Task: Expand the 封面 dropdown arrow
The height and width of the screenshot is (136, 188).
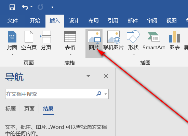Action: click(12, 54)
